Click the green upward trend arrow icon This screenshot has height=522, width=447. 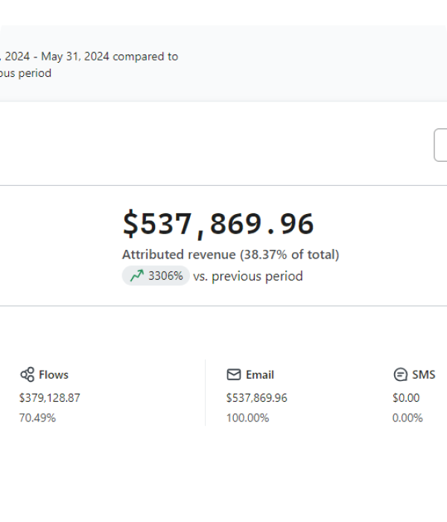click(136, 276)
